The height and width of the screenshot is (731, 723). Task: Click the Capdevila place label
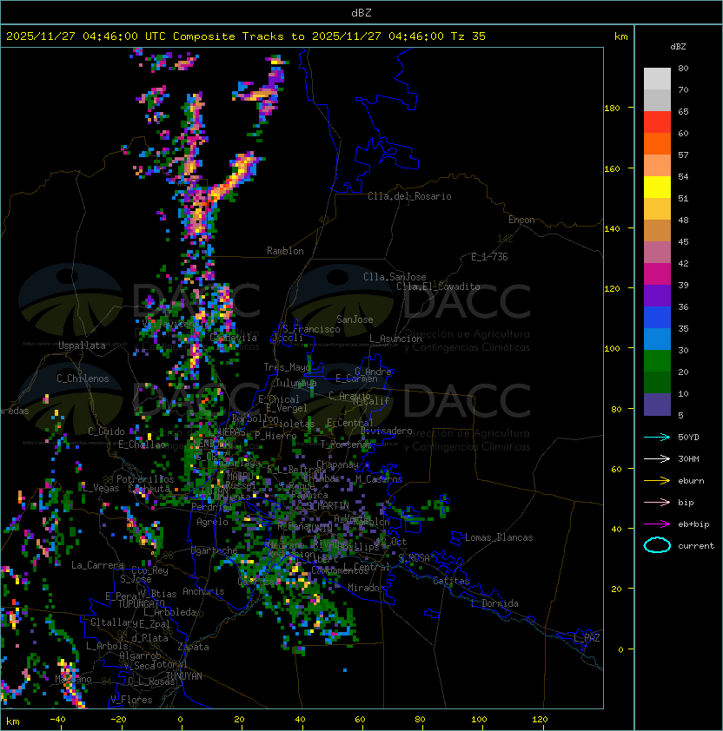pyautogui.click(x=233, y=338)
